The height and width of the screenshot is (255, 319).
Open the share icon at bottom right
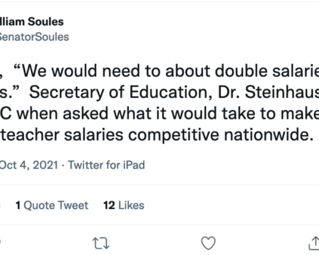click(x=313, y=243)
